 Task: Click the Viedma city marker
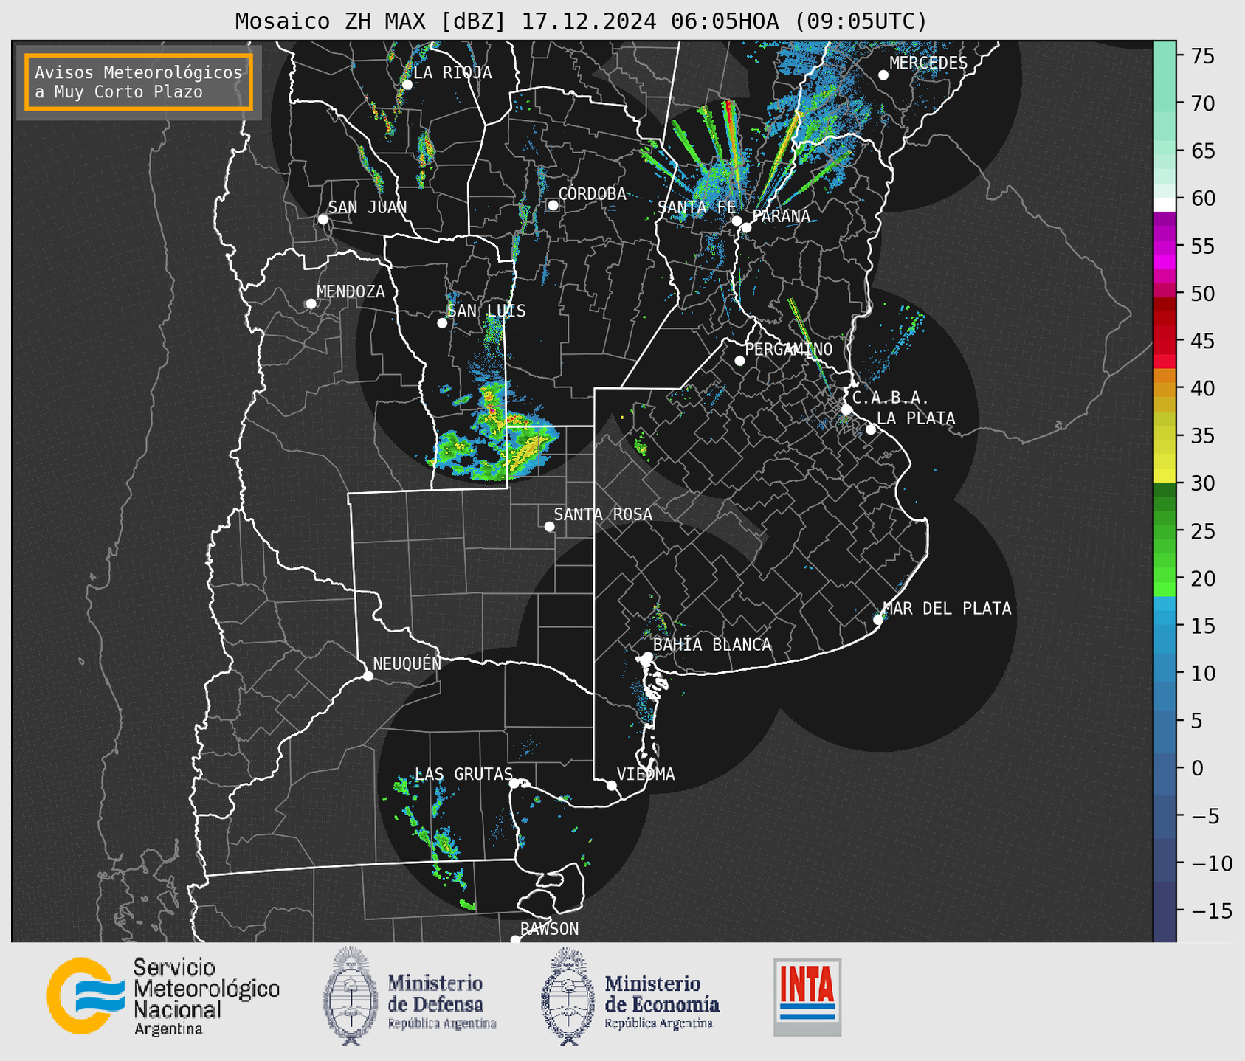(611, 785)
